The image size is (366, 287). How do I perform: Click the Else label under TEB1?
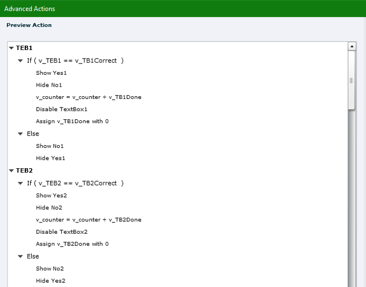tap(33, 134)
